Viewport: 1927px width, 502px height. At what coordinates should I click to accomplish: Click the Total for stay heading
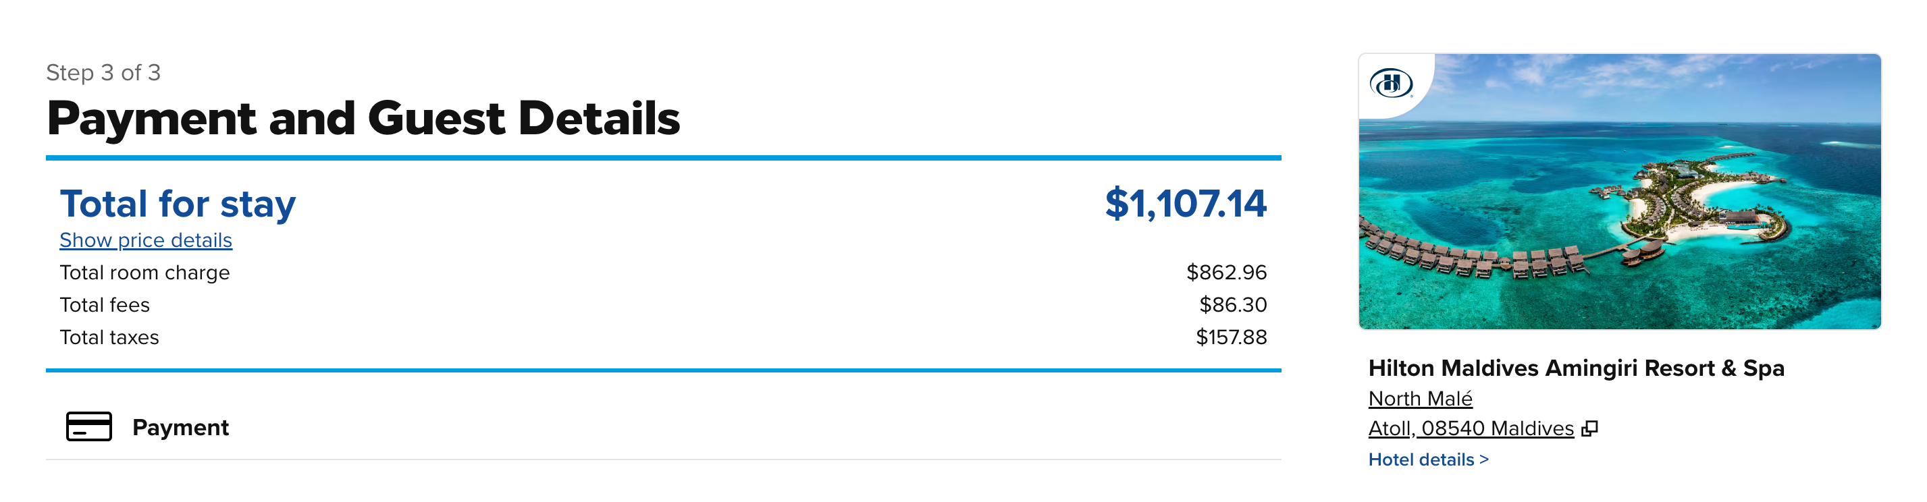(178, 203)
